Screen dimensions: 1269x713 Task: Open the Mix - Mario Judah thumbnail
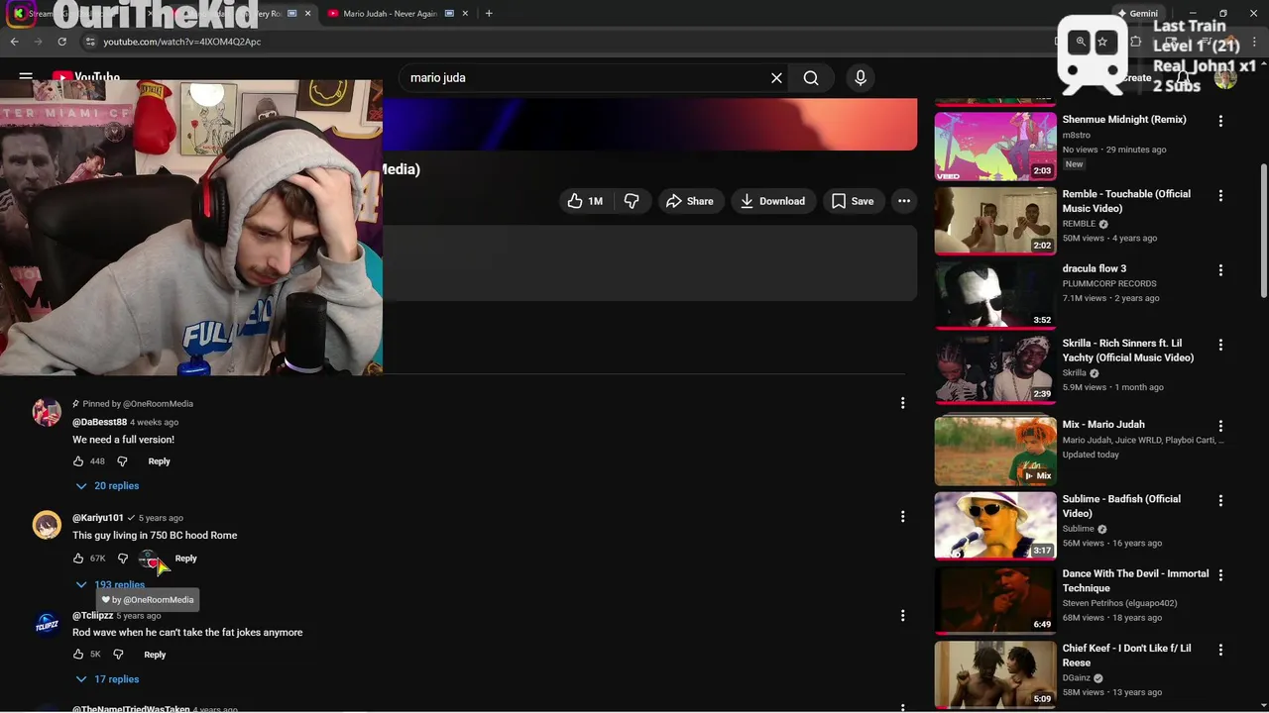point(995,451)
